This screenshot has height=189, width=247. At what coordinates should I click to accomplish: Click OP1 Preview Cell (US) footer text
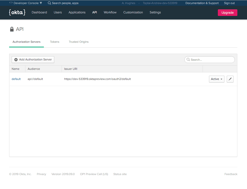point(94,174)
